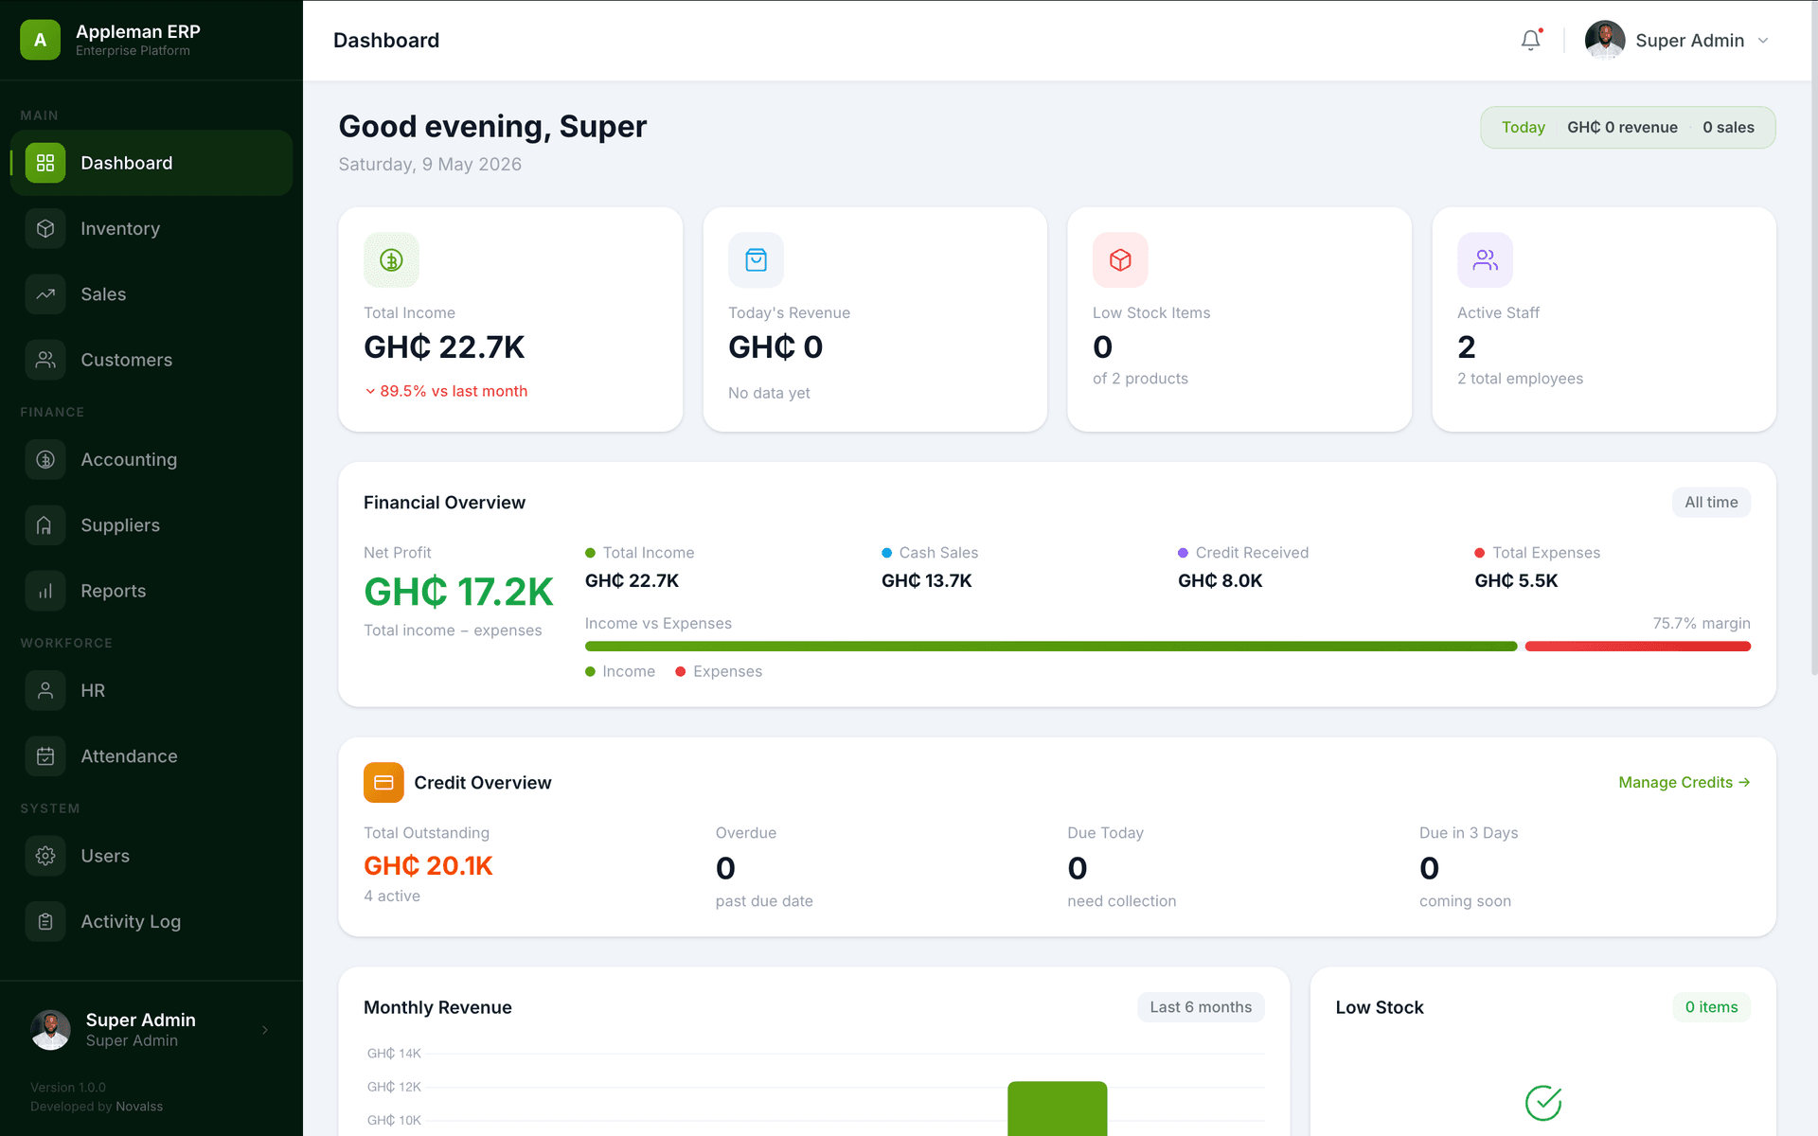Click the blue Cash Sales legend dot
This screenshot has height=1136, width=1818.
coord(886,553)
